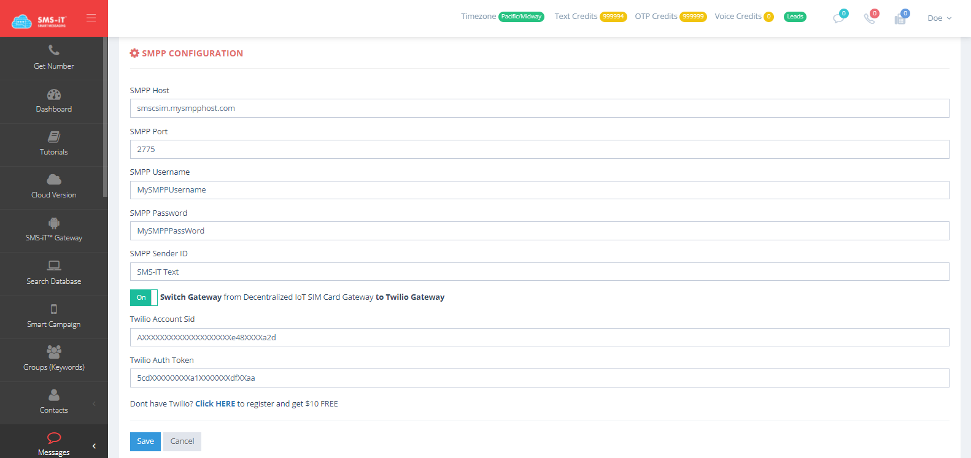
Task: Select Cloud Version menu label
Action: tap(54, 195)
